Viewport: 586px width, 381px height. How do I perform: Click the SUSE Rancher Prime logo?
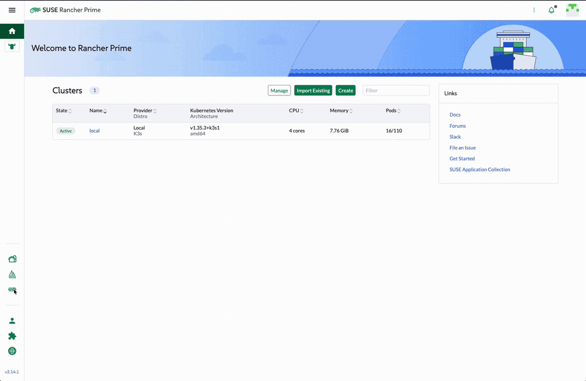66,10
